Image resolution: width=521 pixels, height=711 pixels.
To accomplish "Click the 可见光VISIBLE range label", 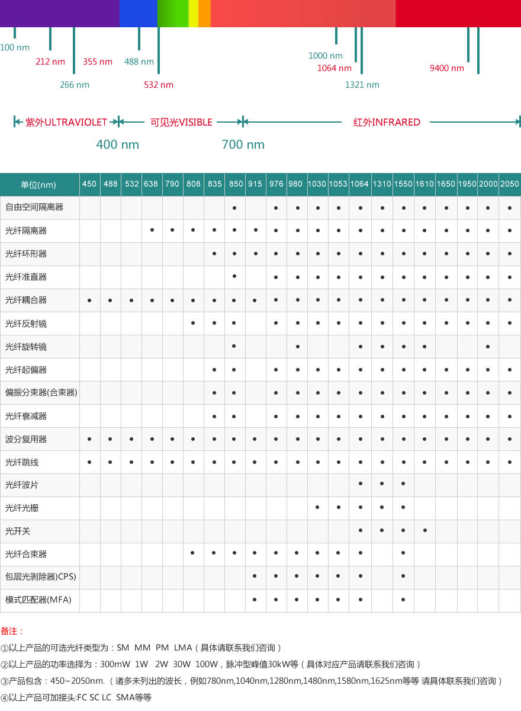I will (x=181, y=122).
